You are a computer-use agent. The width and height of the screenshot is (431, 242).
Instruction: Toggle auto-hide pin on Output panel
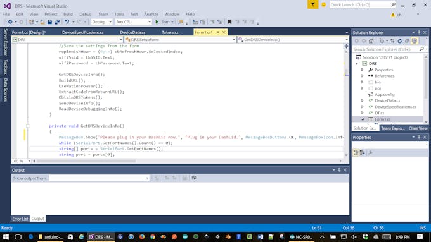[339, 170]
